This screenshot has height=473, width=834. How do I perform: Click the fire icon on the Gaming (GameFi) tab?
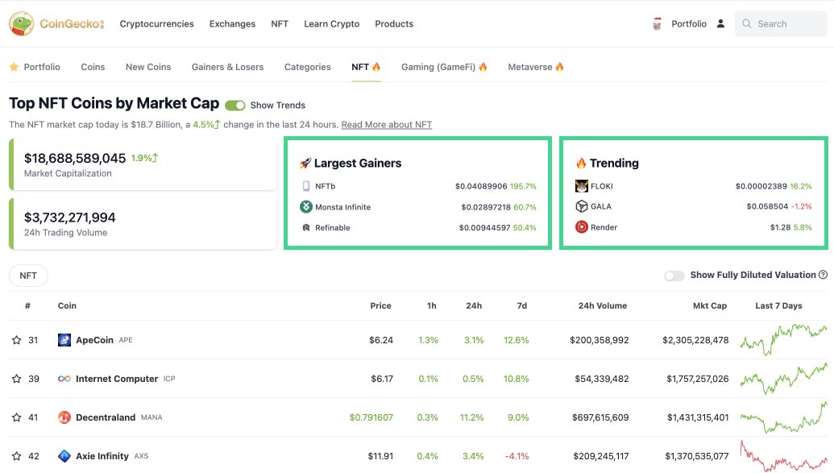click(483, 67)
